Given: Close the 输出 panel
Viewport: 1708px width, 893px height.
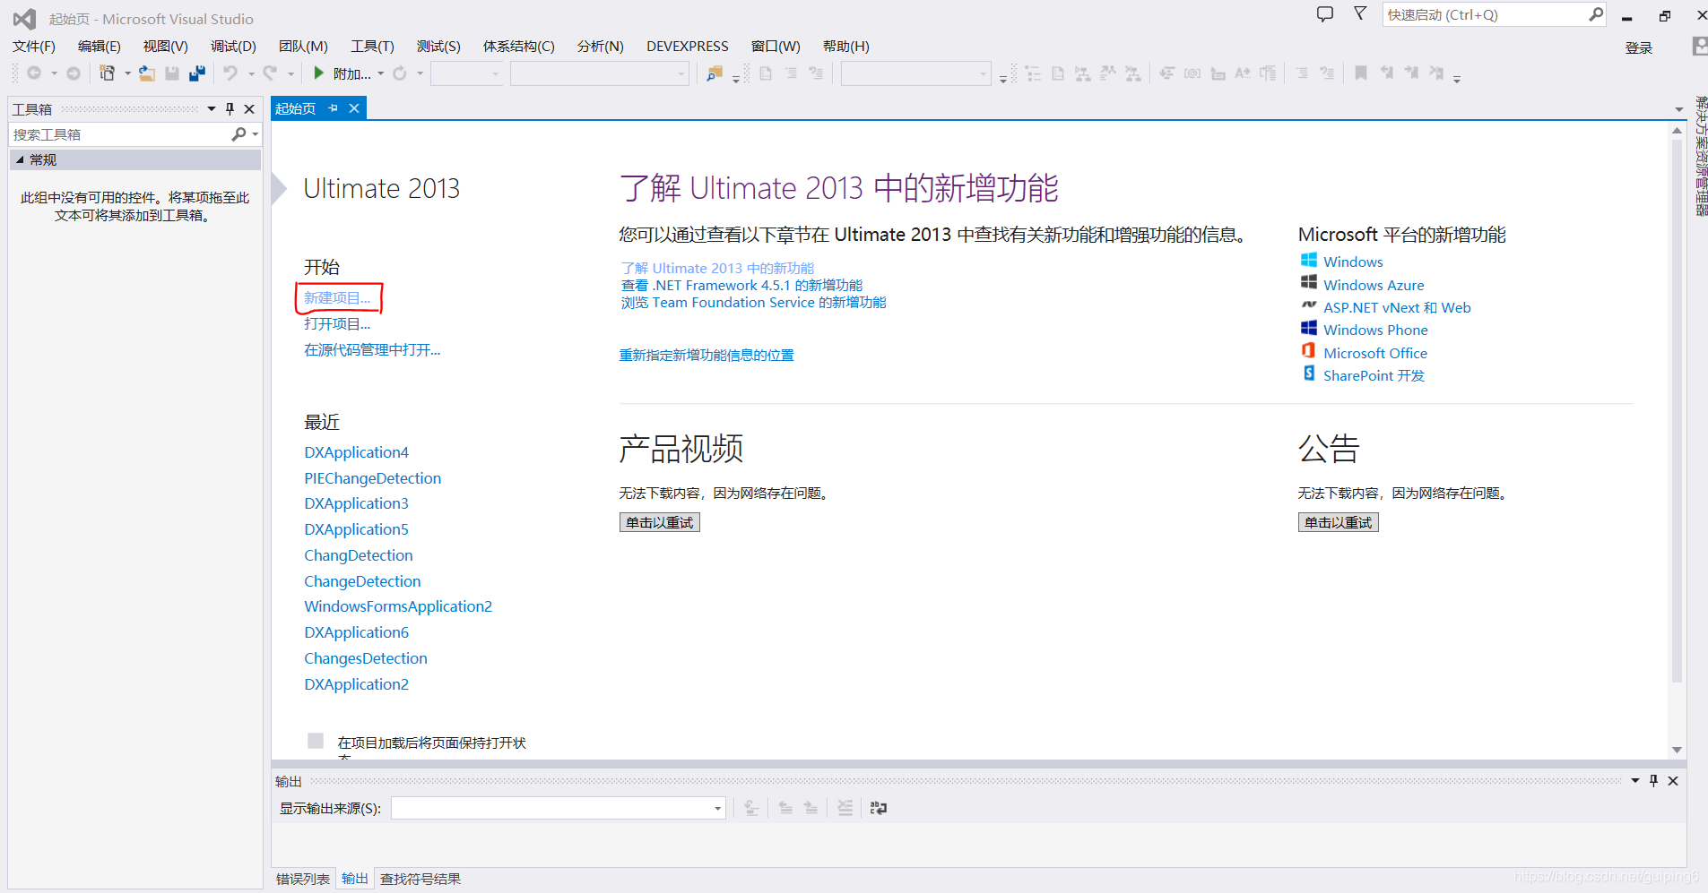Looking at the screenshot, I should coord(1673,781).
